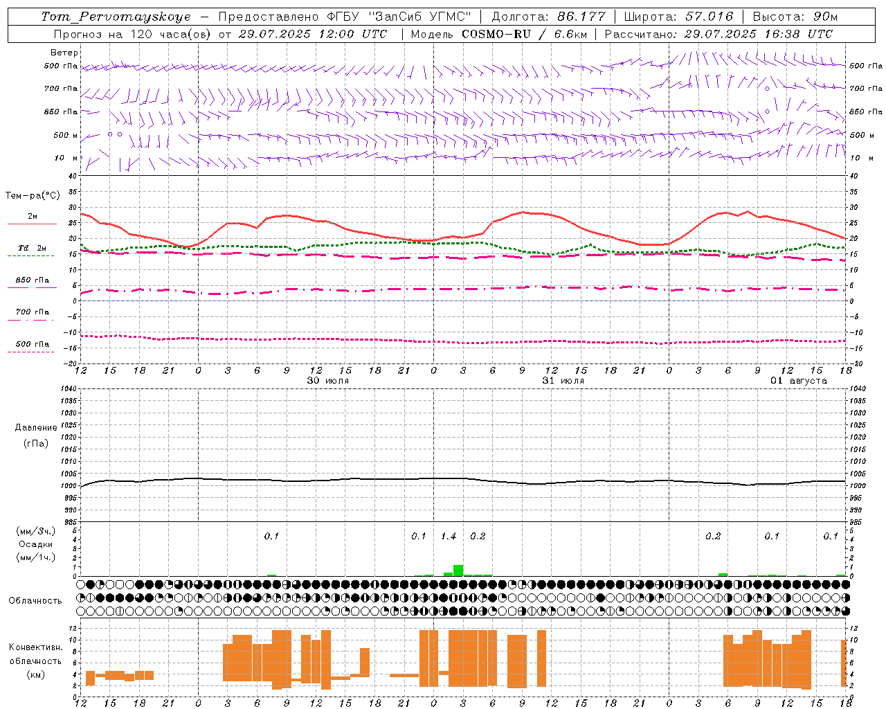Screen dimensions: 886x709
Task: Click the black pressure curve line
Action: (464, 478)
